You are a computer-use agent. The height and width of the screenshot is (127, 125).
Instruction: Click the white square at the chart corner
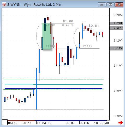[x=5, y=122]
